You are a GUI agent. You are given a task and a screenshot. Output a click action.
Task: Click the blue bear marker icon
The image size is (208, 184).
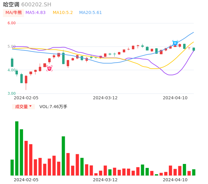point(175,43)
